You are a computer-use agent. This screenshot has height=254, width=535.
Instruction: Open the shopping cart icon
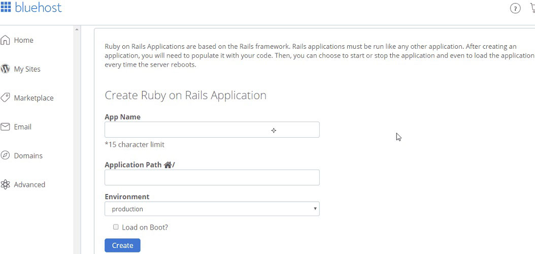click(532, 8)
